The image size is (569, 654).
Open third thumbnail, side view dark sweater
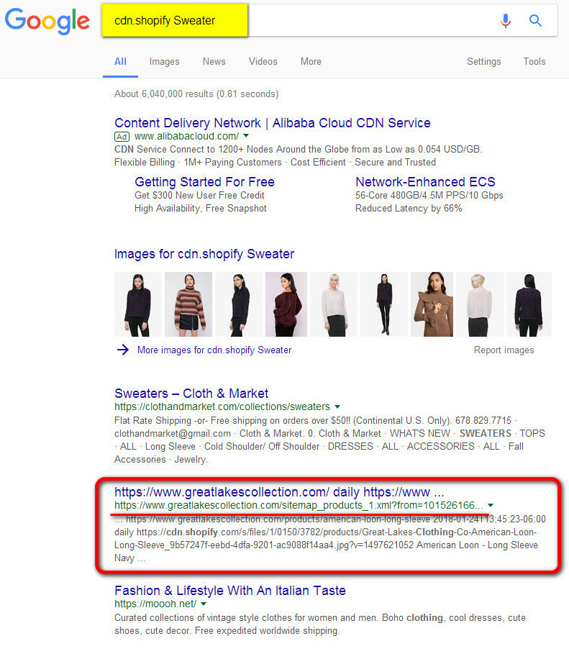(x=239, y=304)
